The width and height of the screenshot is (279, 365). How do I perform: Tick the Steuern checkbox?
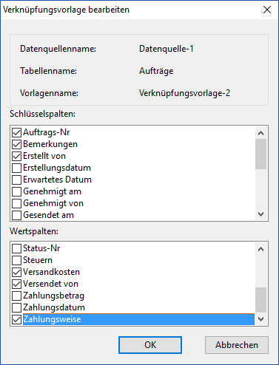[x=16, y=260]
